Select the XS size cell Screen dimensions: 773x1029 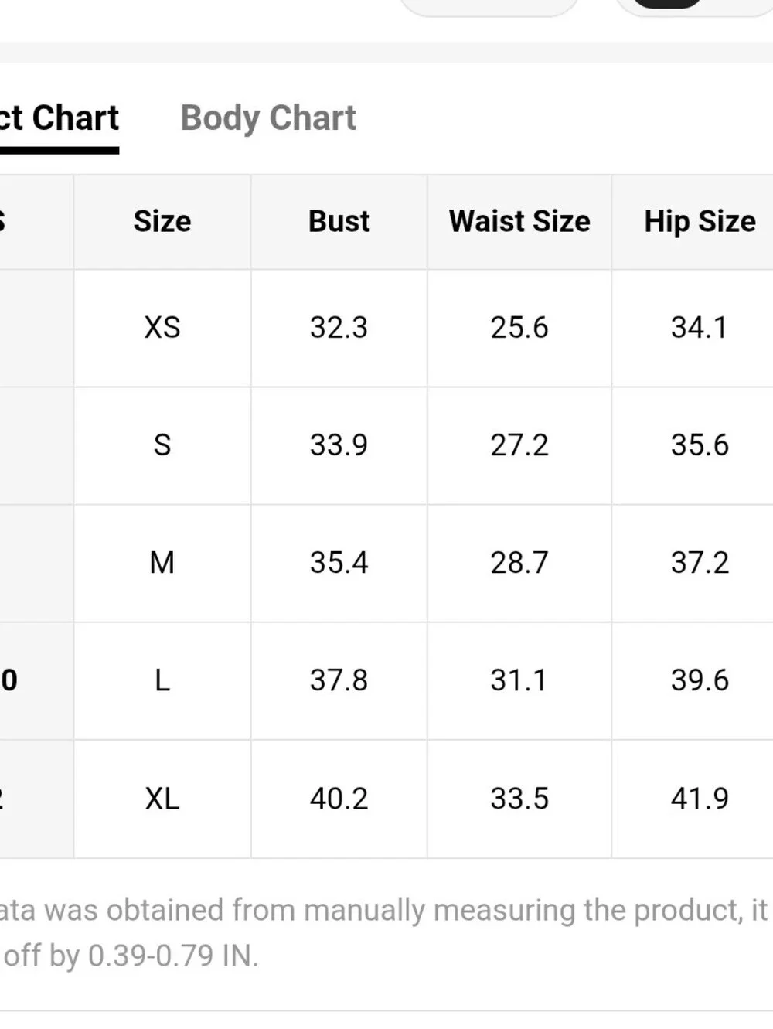coord(162,328)
